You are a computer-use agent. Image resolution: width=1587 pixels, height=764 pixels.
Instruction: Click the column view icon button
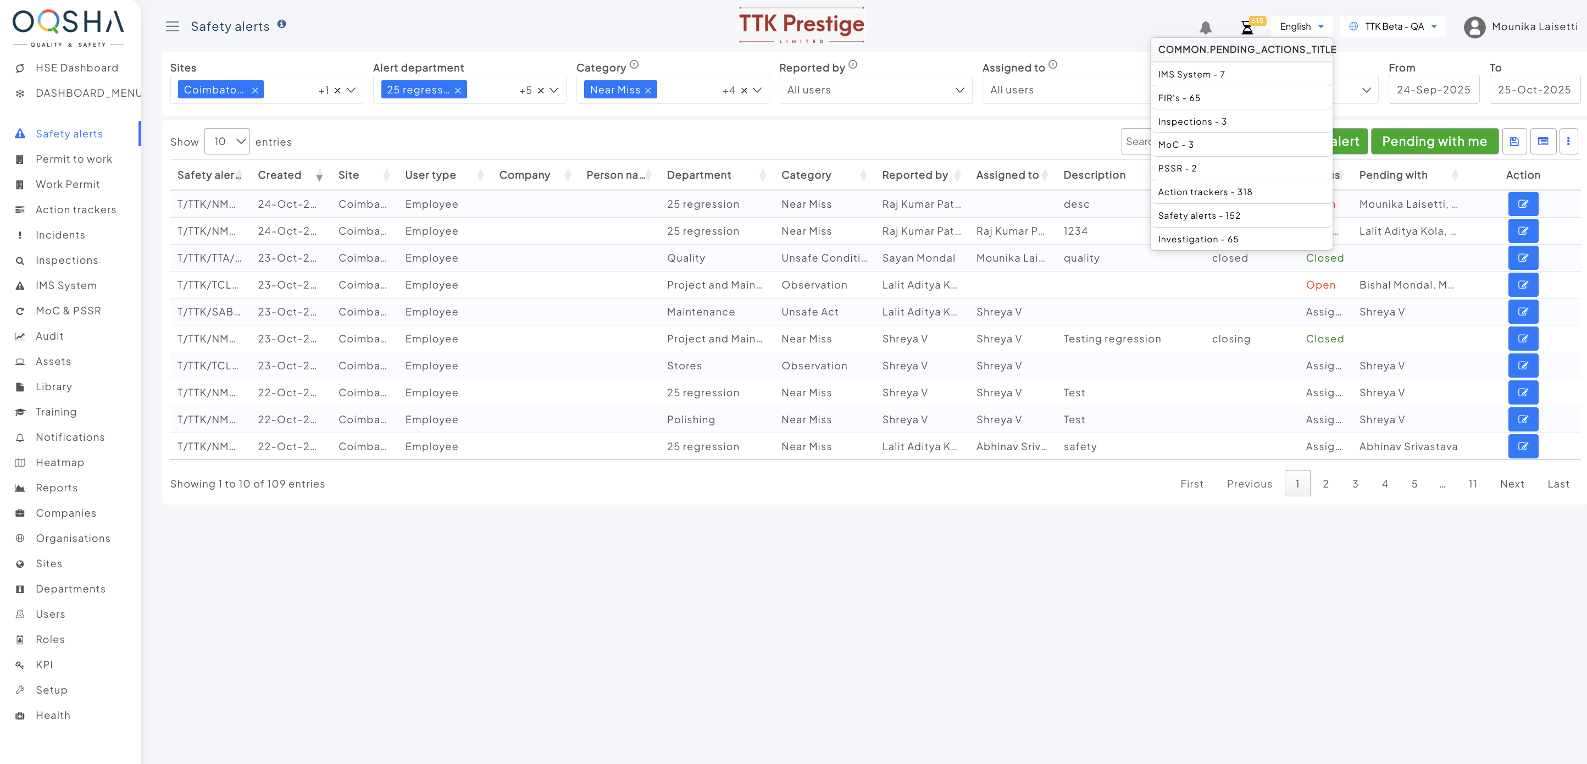[x=1542, y=142]
